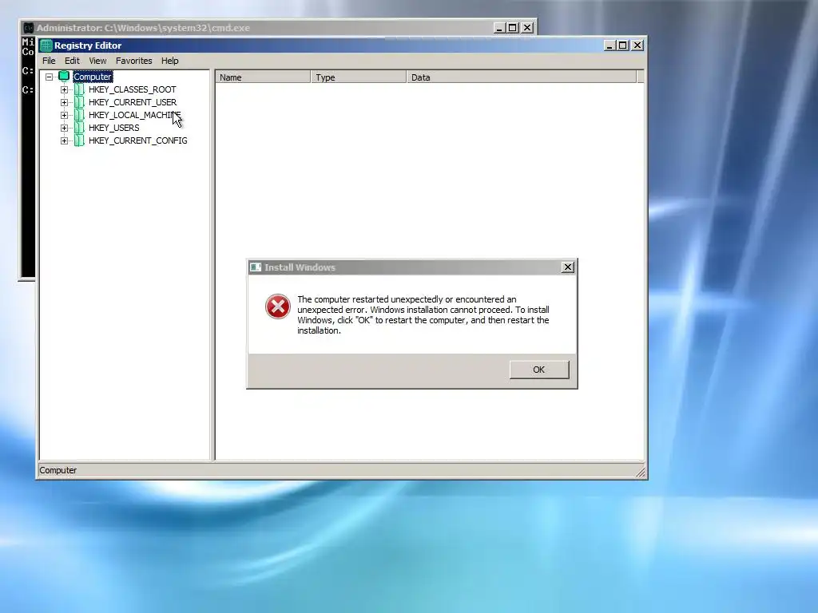This screenshot has height=613, width=818.
Task: Expand HKEY_CURRENT_USER key
Action: (x=64, y=102)
